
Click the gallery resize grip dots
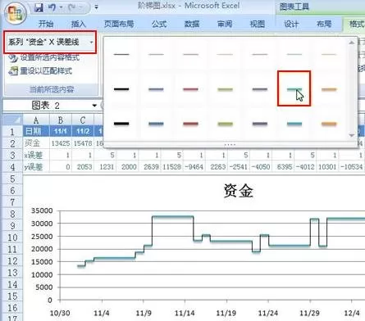pyautogui.click(x=230, y=144)
